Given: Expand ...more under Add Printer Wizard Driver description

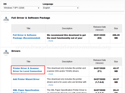Looking at the screenshot, I should [50, 85].
